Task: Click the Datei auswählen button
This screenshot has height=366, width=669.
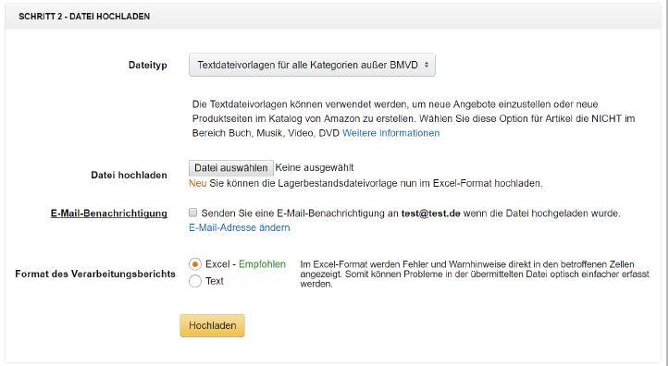Action: (230, 168)
